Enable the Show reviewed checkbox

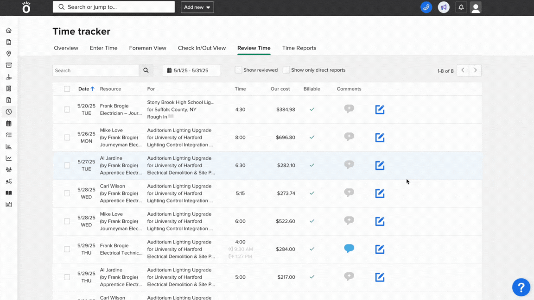point(238,70)
